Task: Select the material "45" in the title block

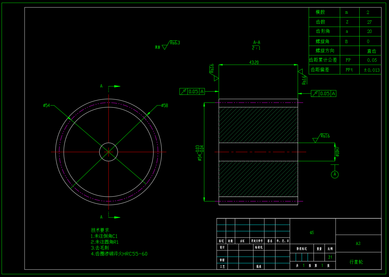Action: pyautogui.click(x=312, y=233)
